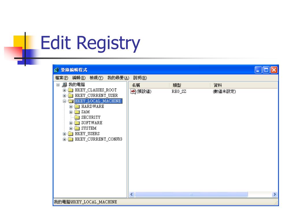Click the HKEY_CURRENT_CONFIG folder icon
The image size is (296, 222).
click(71, 139)
